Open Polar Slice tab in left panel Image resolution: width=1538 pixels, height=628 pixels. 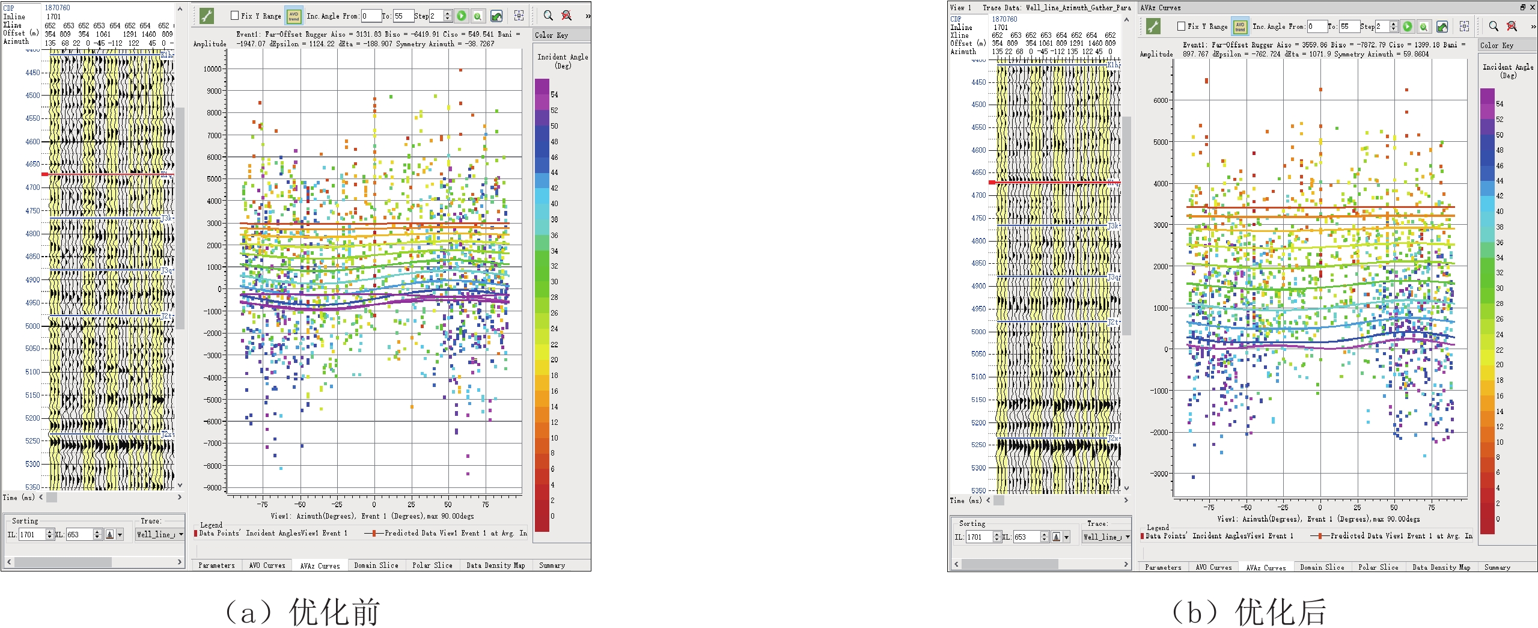tap(432, 566)
